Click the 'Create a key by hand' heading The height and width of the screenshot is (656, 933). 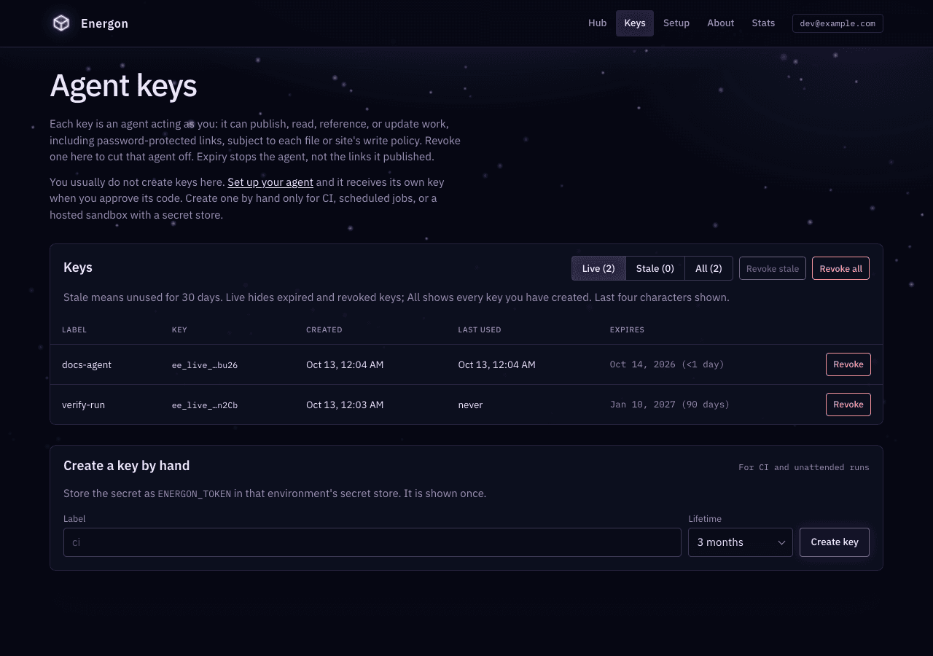click(x=127, y=466)
